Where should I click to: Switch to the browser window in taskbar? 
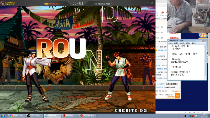17,116
